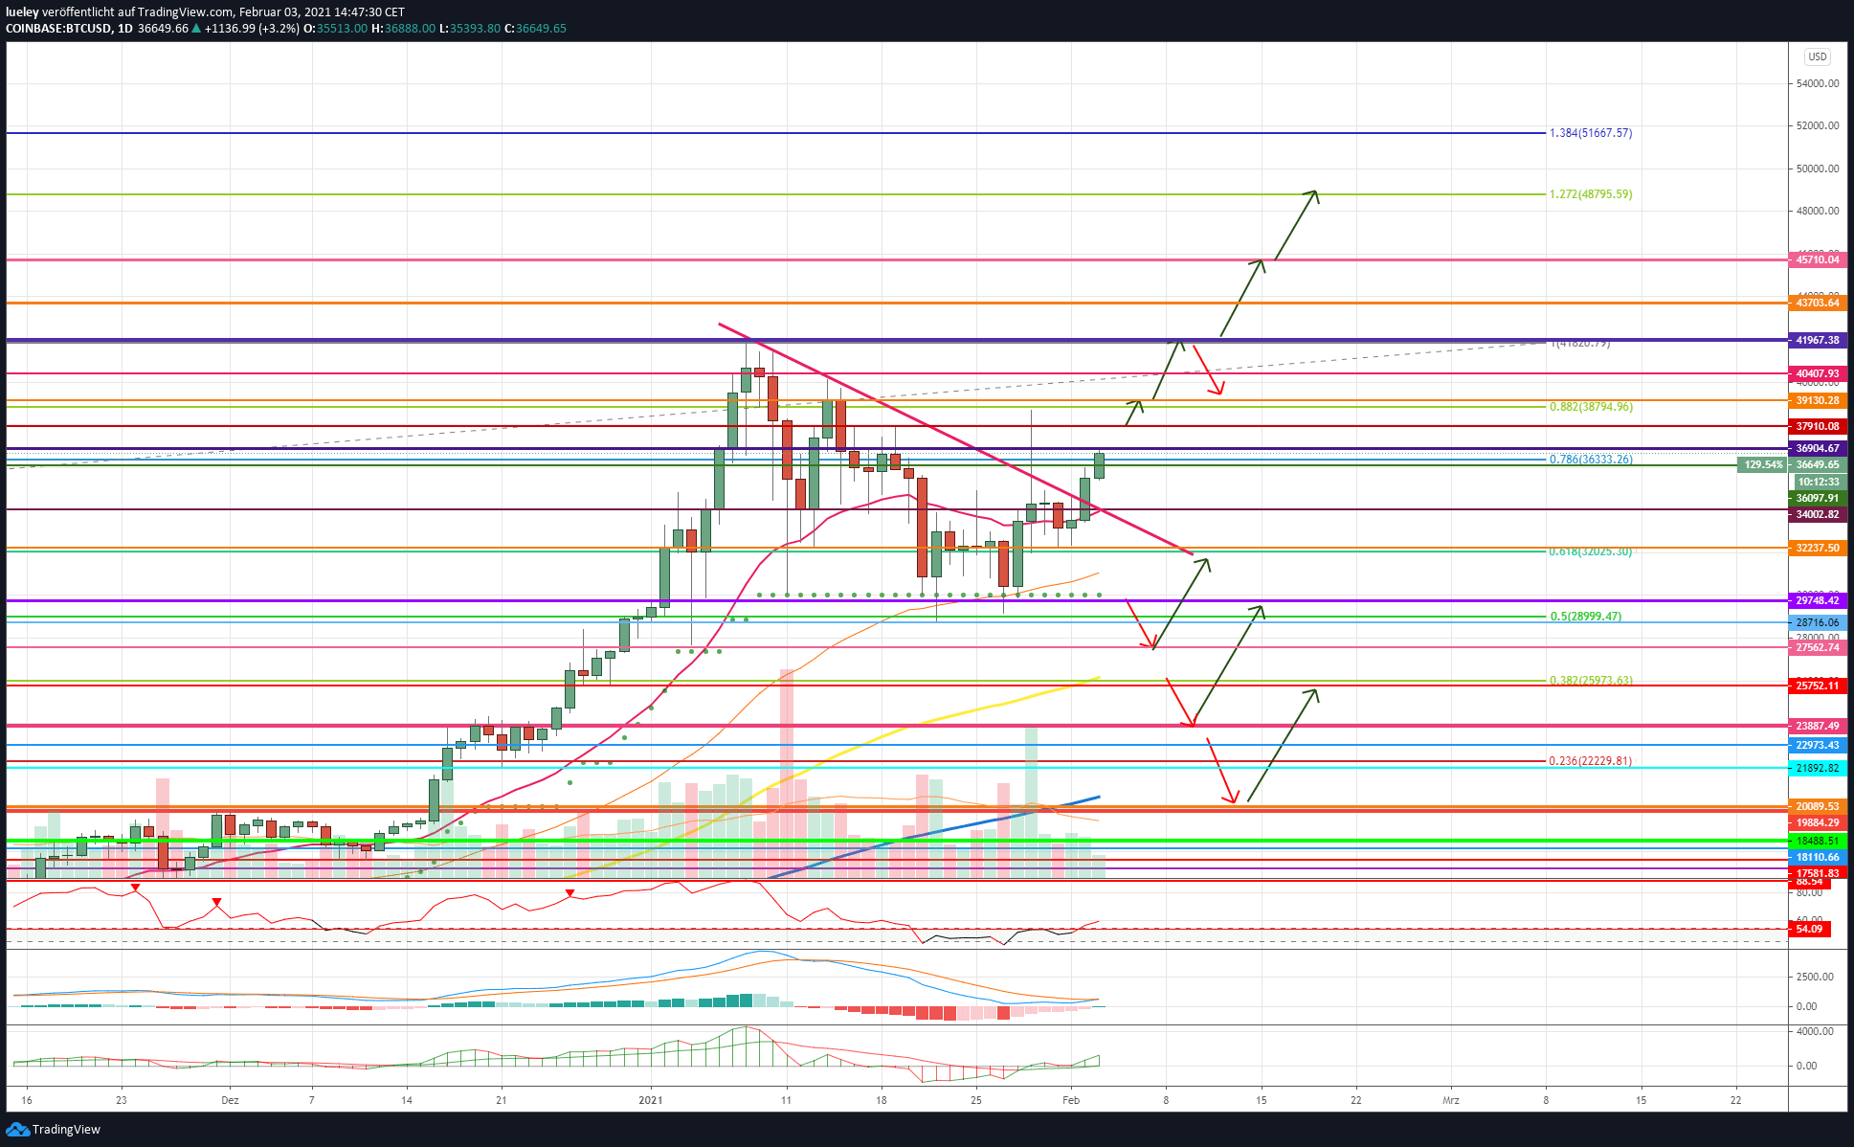Viewport: 1854px width, 1147px height.
Task: Select the 34002.82 price label
Action: (1817, 514)
